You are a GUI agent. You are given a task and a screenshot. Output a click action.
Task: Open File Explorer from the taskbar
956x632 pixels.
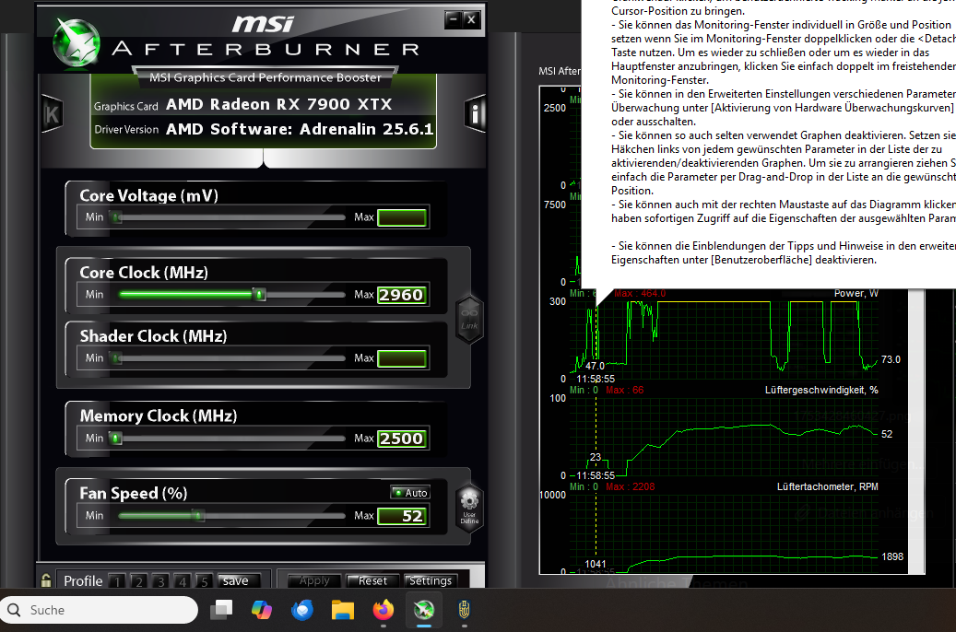pyautogui.click(x=343, y=610)
